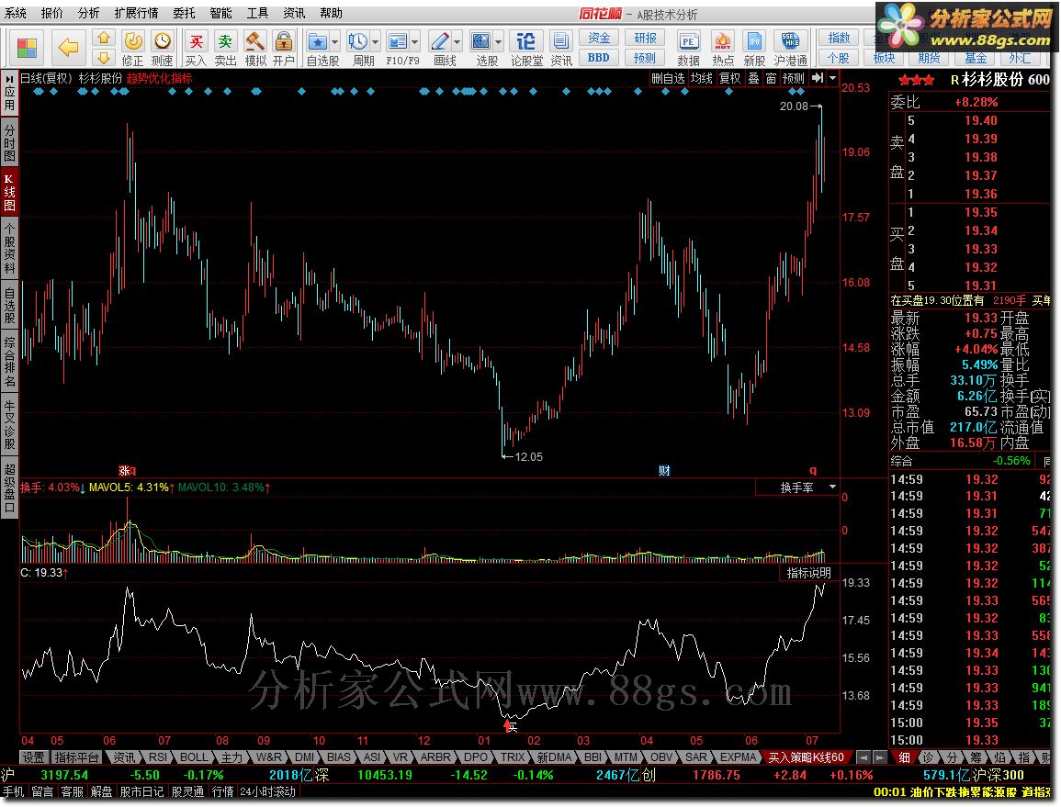Click the 研报 button
1061x807 pixels.
(x=645, y=39)
